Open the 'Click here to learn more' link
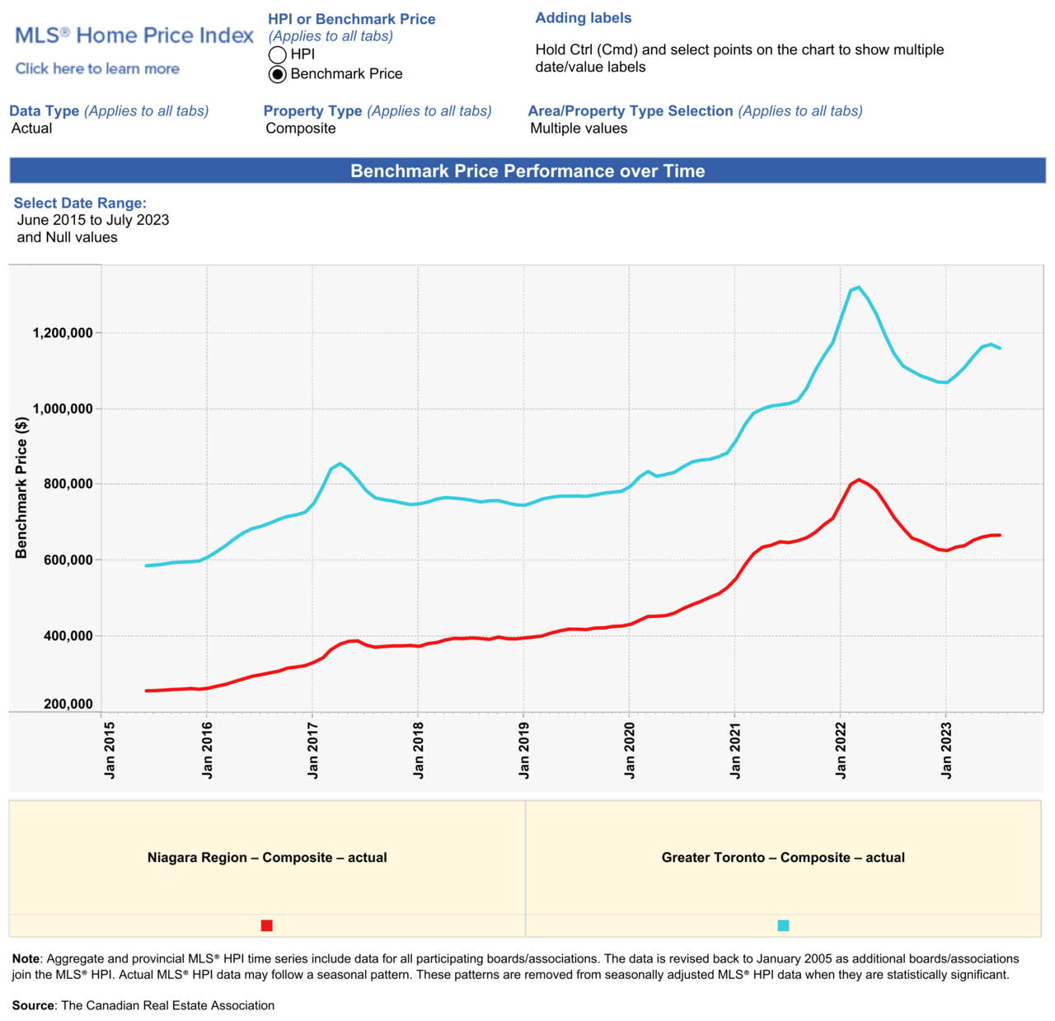This screenshot has width=1055, height=1021. coord(97,69)
